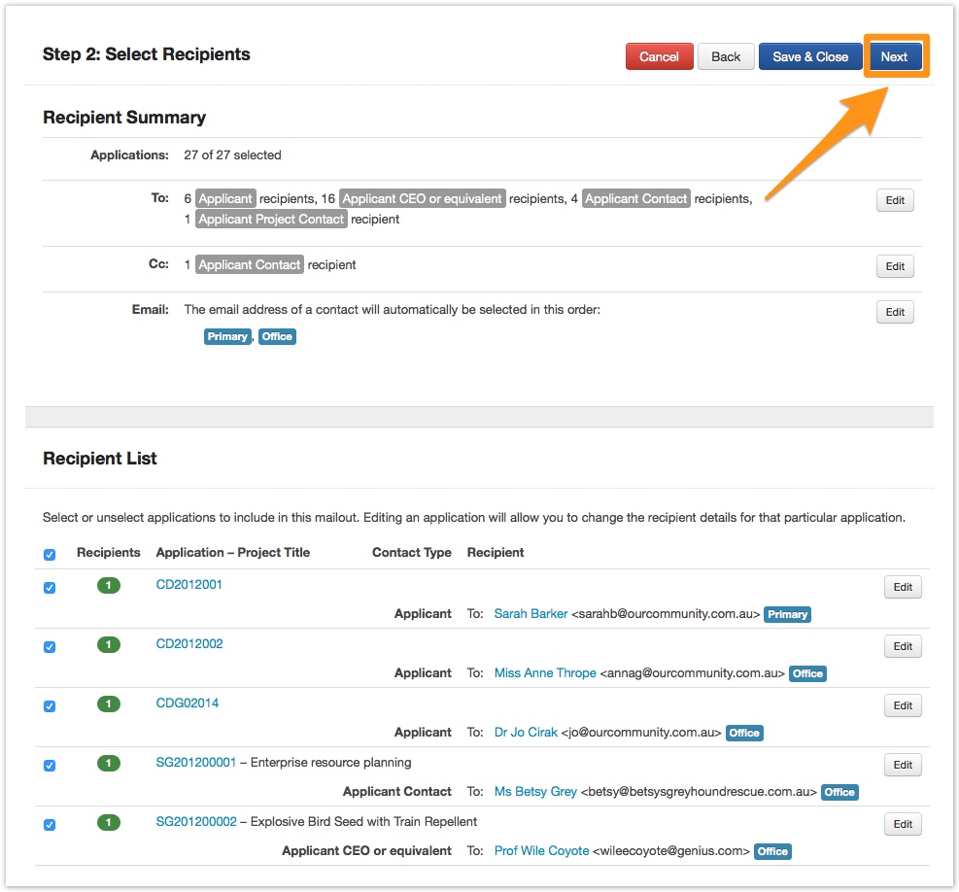Click the Ms Betsy Grey recipient link

(x=535, y=792)
